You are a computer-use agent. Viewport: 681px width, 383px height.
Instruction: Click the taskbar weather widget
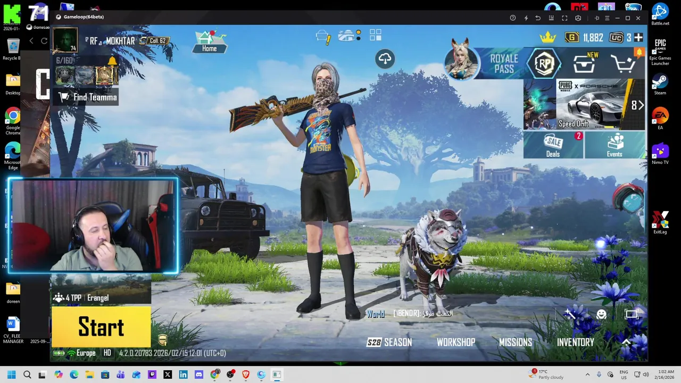546,374
